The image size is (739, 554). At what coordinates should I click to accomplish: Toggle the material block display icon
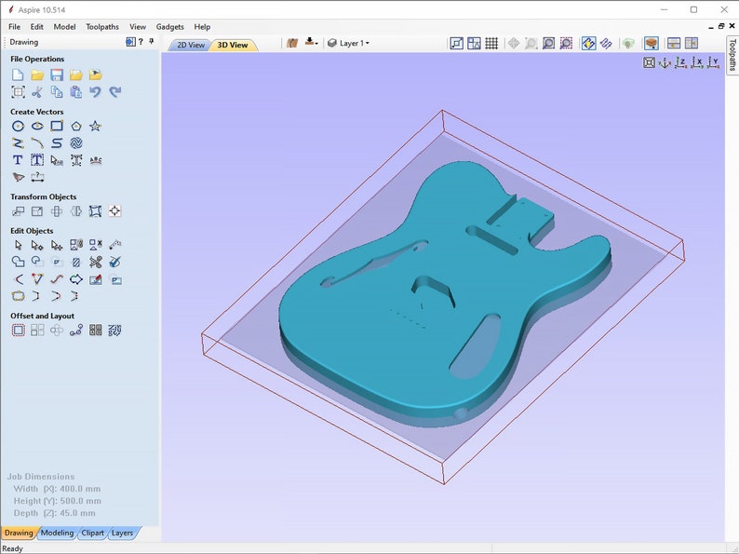652,44
